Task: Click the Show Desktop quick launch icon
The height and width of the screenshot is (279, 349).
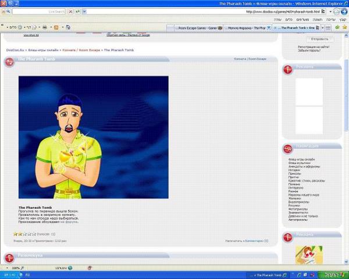Action: [305, 275]
